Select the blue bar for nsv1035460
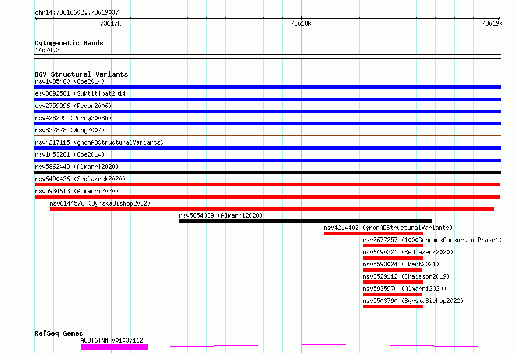 (x=267, y=87)
